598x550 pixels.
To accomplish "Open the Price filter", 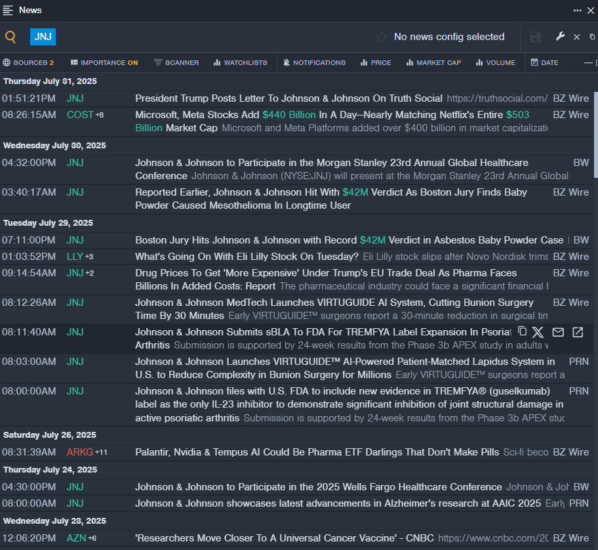I will [376, 62].
